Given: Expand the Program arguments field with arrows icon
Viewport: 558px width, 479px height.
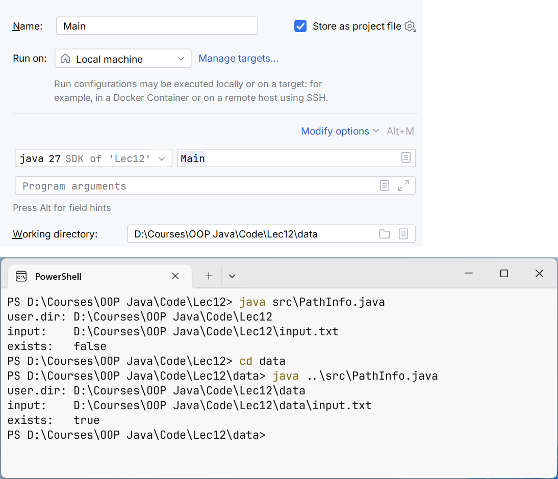Looking at the screenshot, I should tap(403, 185).
